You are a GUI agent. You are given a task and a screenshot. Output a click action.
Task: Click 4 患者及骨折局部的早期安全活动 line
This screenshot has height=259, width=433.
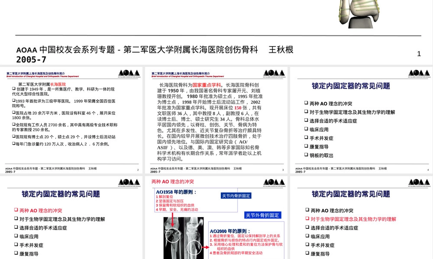point(236,253)
